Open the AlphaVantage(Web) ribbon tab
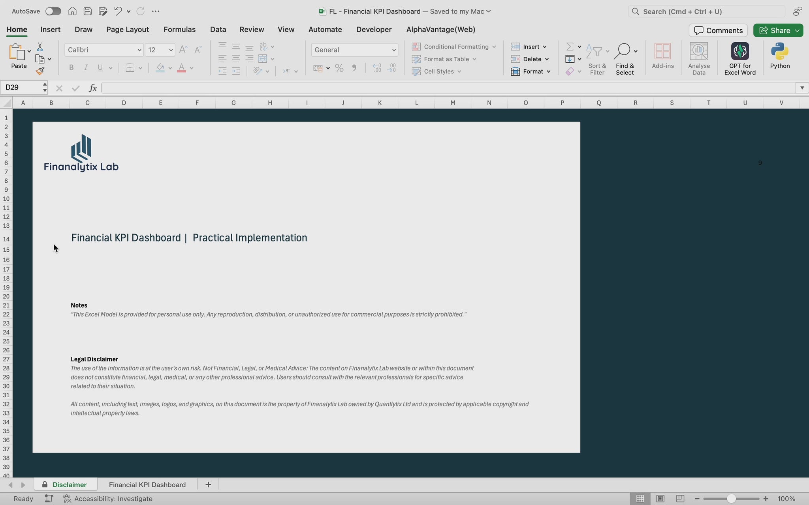This screenshot has height=505, width=809. (x=440, y=30)
